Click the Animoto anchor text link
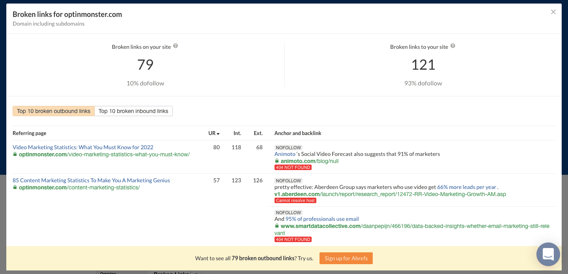568x274 pixels. tap(285, 154)
